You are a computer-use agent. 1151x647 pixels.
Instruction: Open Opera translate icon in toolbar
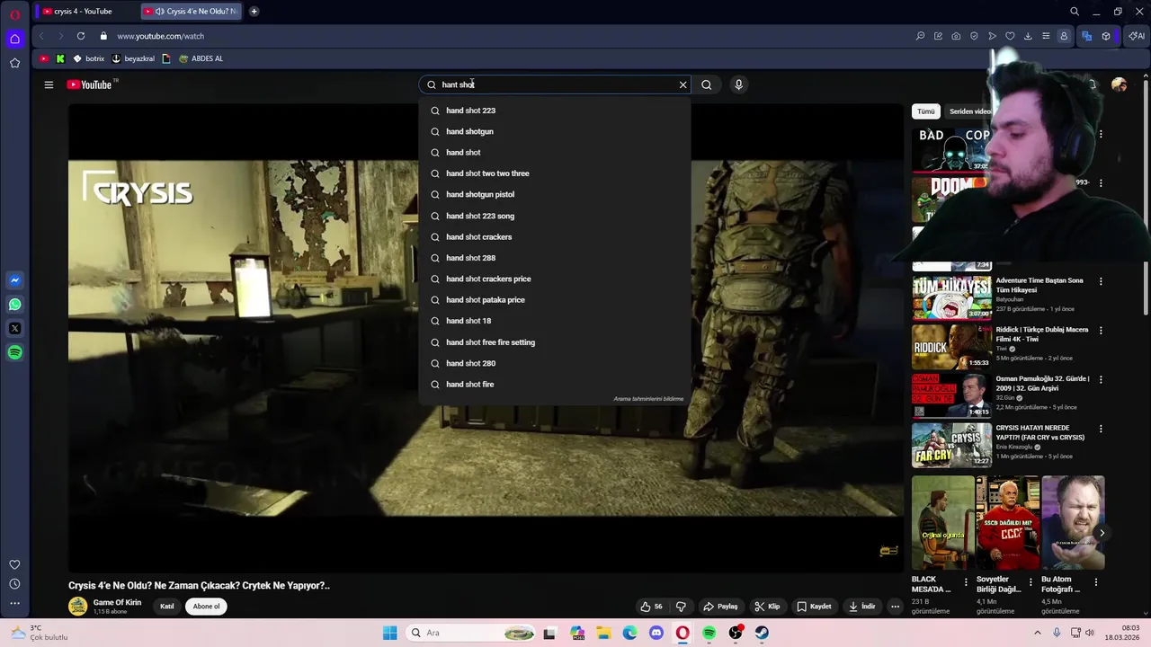[1086, 36]
